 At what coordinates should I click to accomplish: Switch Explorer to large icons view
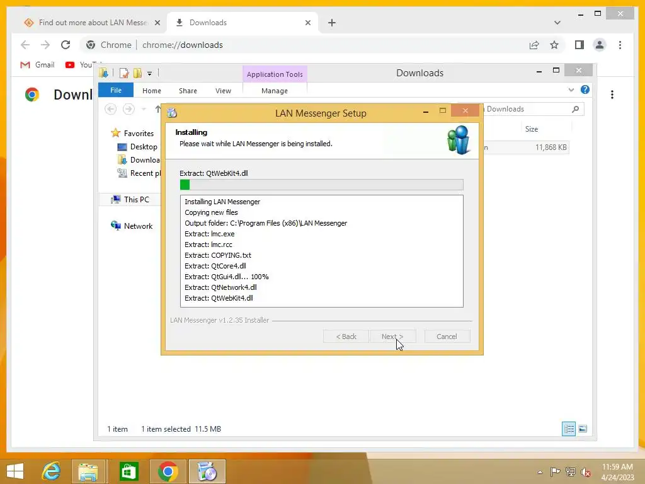pyautogui.click(x=583, y=429)
